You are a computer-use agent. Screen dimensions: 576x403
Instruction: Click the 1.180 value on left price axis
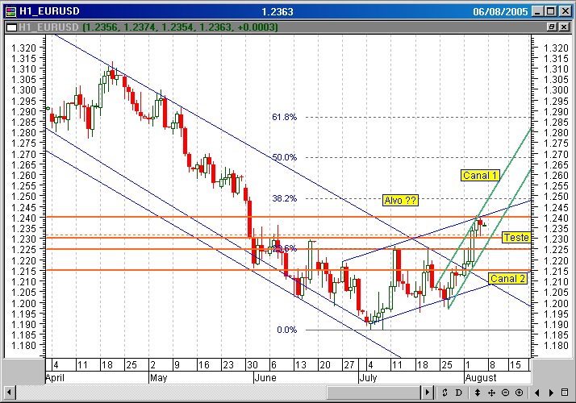(24, 346)
